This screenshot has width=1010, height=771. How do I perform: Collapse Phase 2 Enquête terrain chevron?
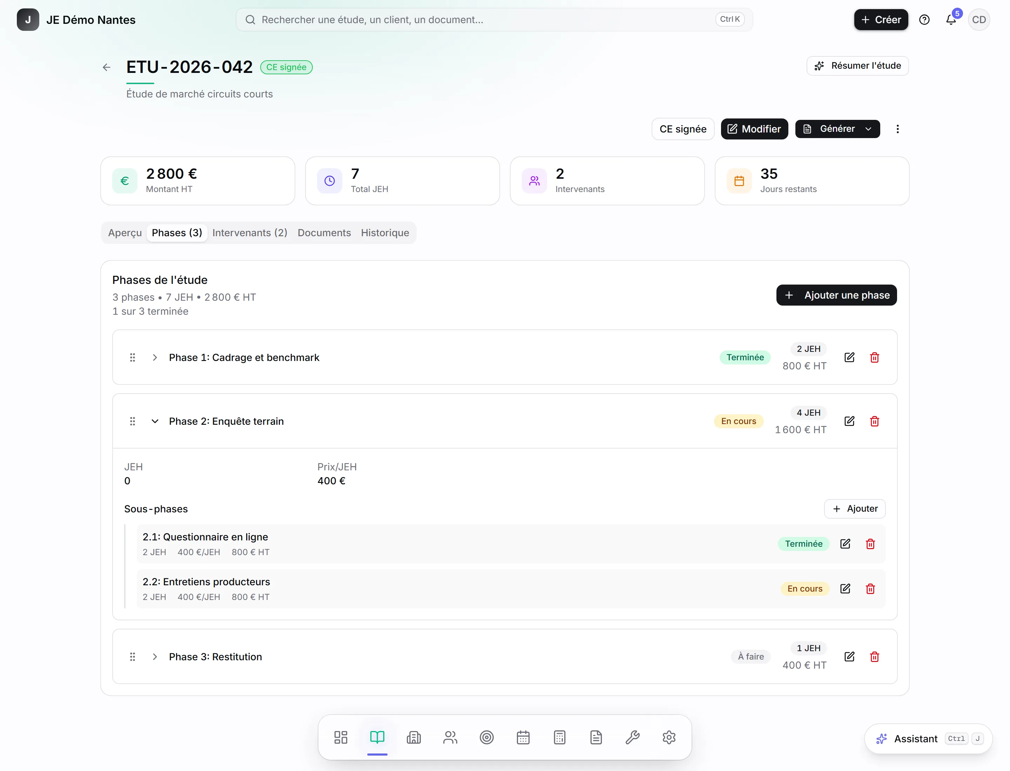tap(155, 421)
